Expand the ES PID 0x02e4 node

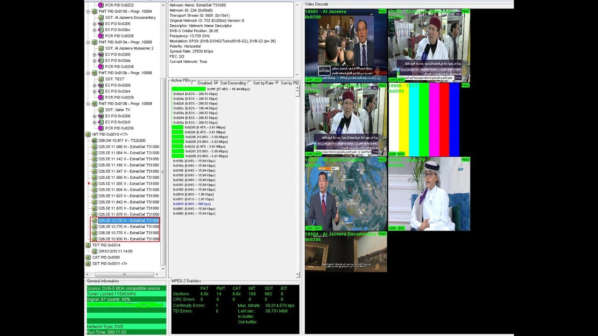(x=94, y=91)
